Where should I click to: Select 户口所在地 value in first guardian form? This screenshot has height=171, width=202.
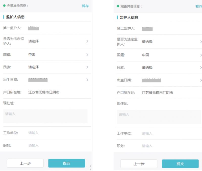44,92
